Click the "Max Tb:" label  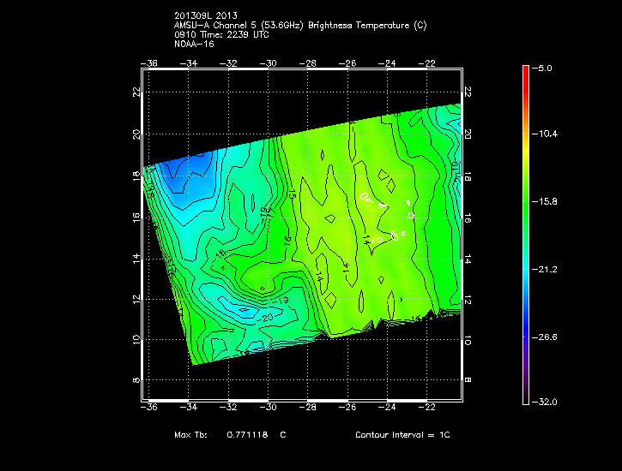click(x=190, y=435)
